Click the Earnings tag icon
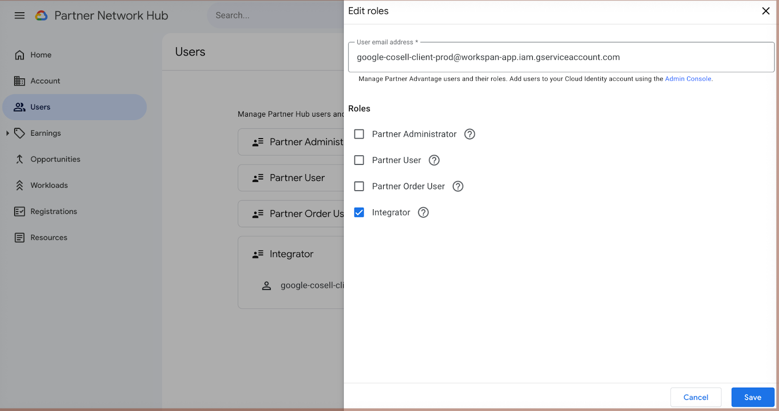The width and height of the screenshot is (779, 411). [x=19, y=133]
